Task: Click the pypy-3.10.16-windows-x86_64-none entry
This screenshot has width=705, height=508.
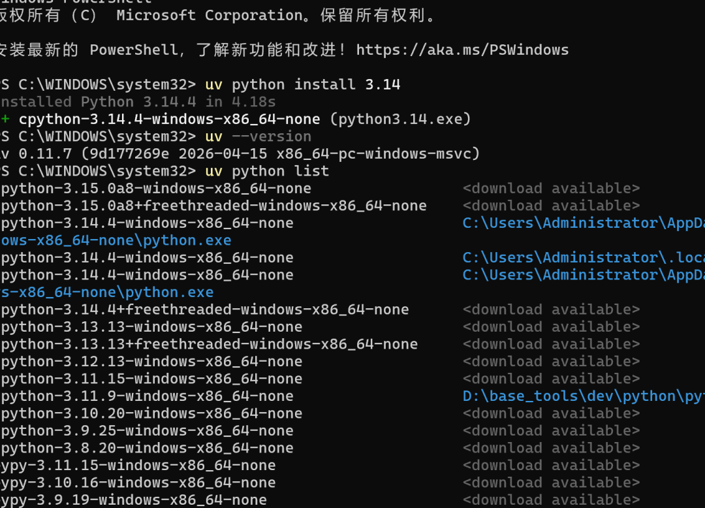Action: coord(138,483)
